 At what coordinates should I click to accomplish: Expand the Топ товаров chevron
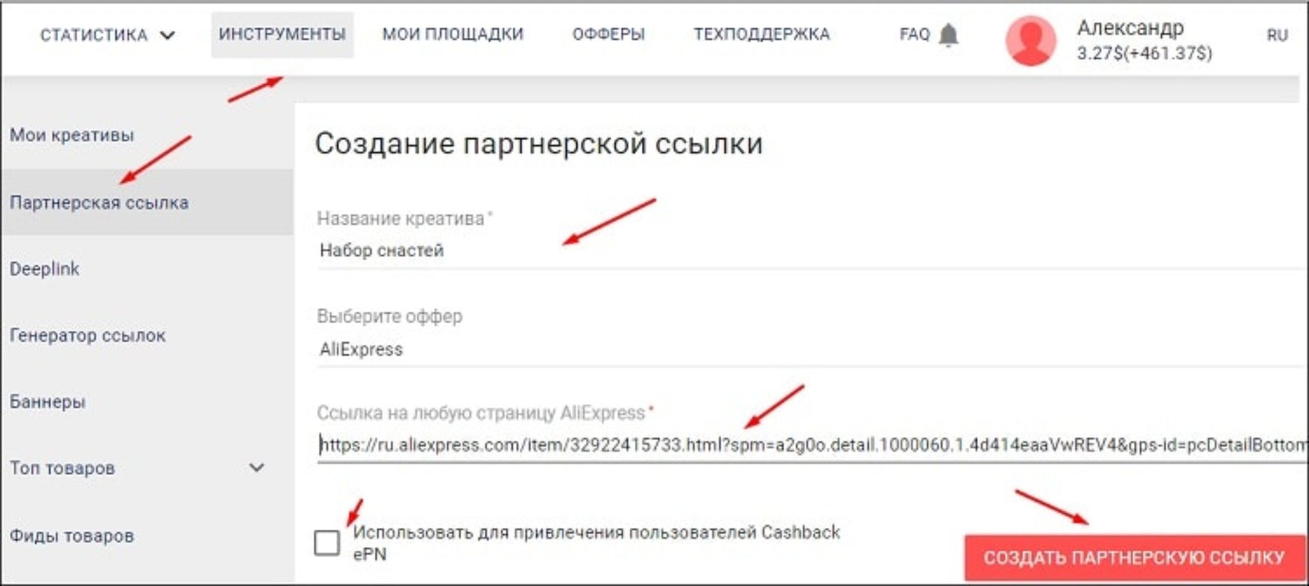[x=256, y=468]
